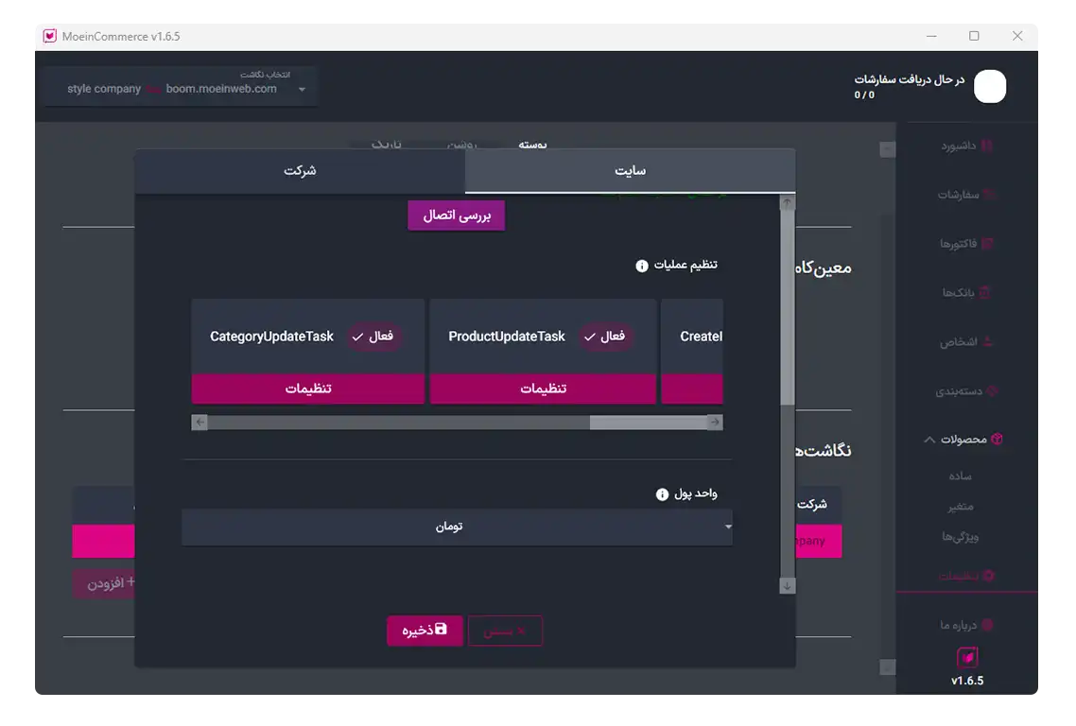Click the درباره ما about sidebar icon
This screenshot has width=1076, height=726.
point(987,625)
